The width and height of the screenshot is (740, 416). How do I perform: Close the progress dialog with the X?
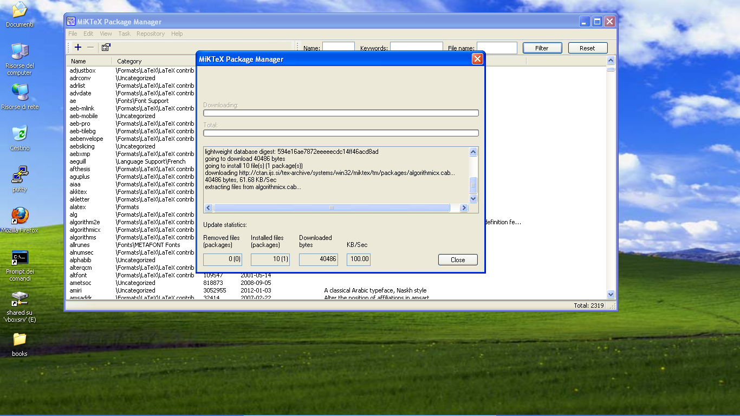tap(477, 59)
